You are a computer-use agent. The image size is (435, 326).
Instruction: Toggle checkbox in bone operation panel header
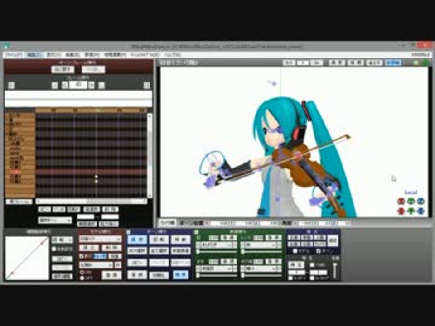coord(128,232)
